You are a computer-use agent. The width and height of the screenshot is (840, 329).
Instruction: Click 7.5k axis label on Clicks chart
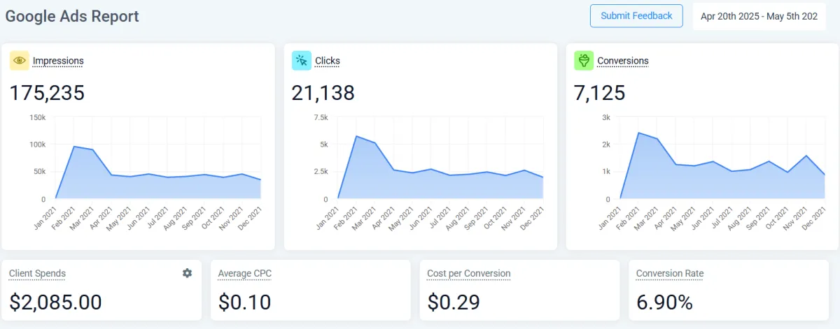click(320, 117)
